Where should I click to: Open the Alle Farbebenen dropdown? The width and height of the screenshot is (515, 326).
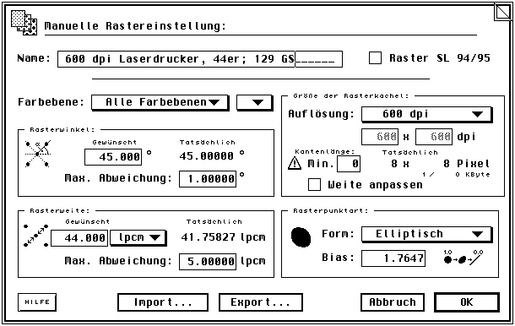coord(160,102)
